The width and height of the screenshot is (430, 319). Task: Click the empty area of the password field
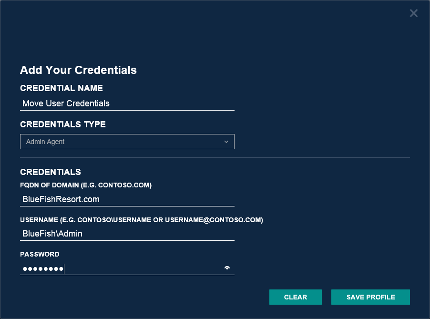coord(143,269)
